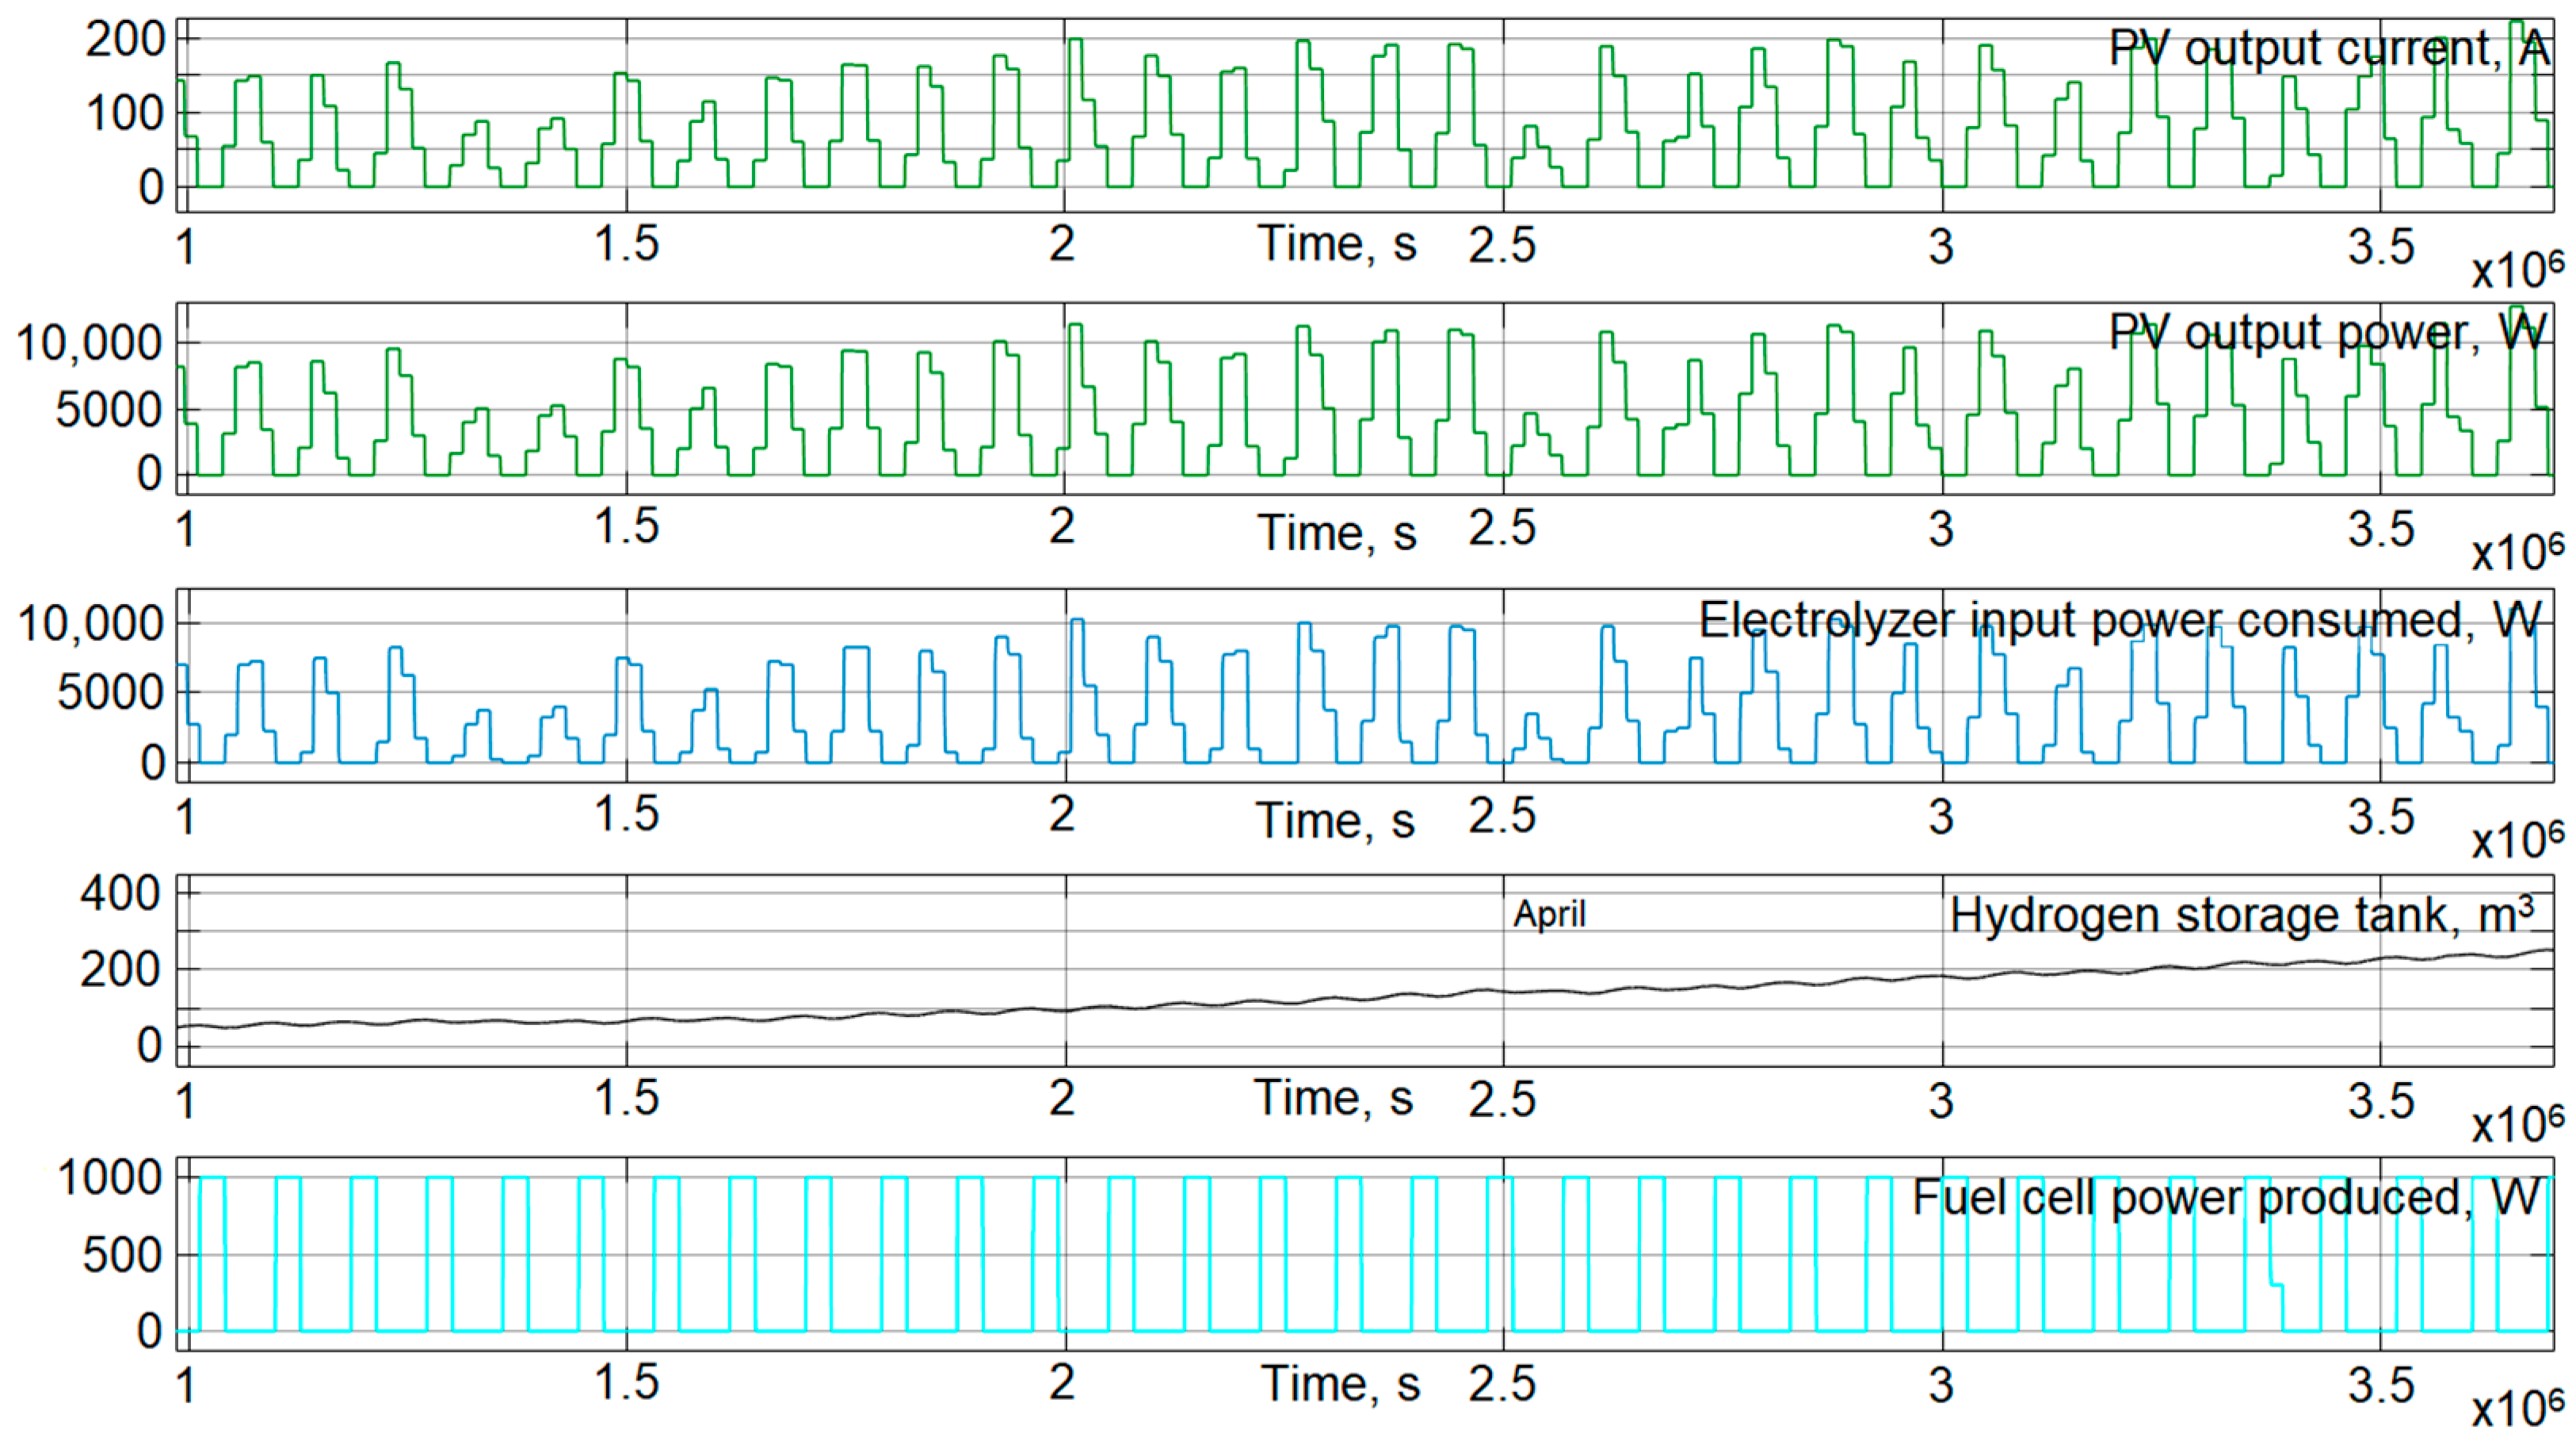
Task: Click the half-height step in fuel cell trace
Action: (2277, 1284)
